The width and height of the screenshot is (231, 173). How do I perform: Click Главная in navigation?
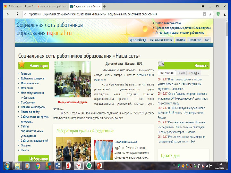coord(26,74)
